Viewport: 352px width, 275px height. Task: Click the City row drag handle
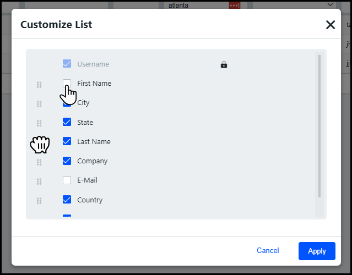(x=39, y=104)
